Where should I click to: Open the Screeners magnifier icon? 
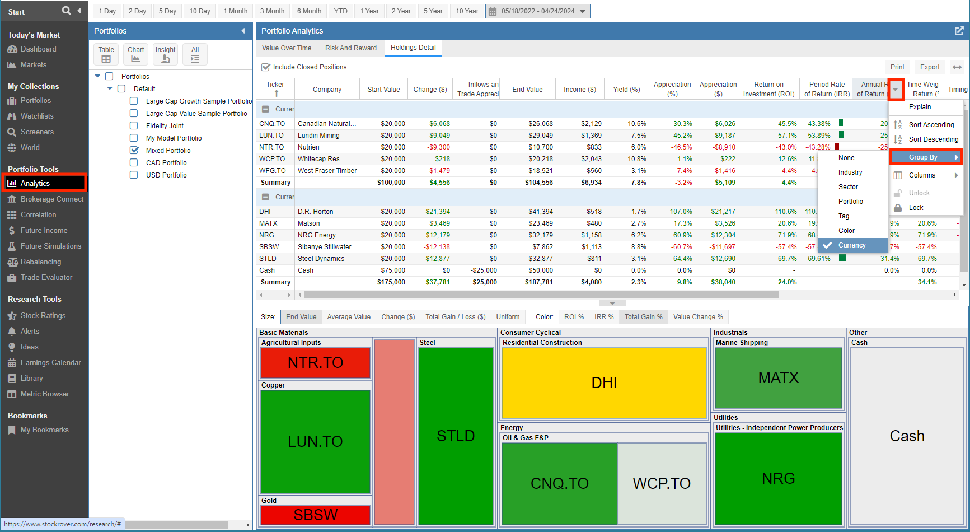point(12,132)
